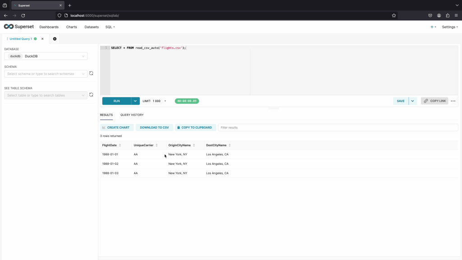The height and width of the screenshot is (260, 462).
Task: Open the Dashboards menu
Action: tap(49, 27)
